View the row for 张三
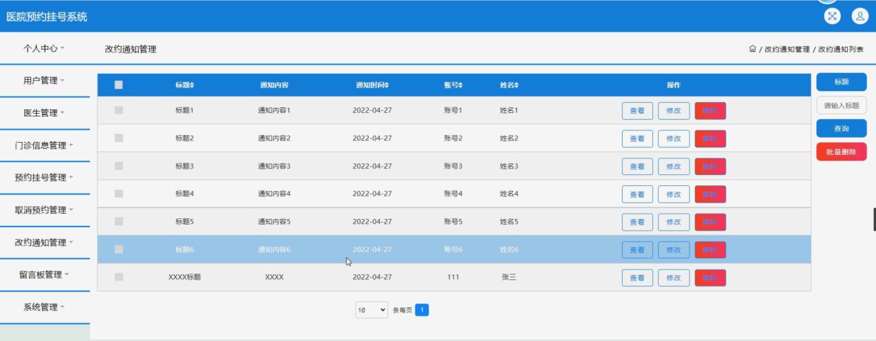This screenshot has height=341, width=876. 637,278
